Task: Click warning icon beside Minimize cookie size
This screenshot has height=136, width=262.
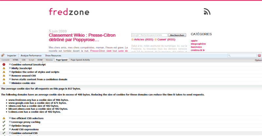Action: tap(4, 83)
